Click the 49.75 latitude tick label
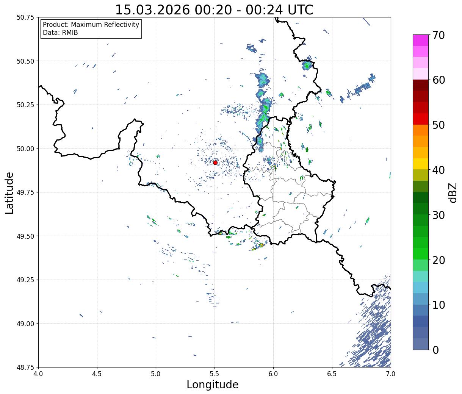The width and height of the screenshot is (462, 394). click(25, 192)
